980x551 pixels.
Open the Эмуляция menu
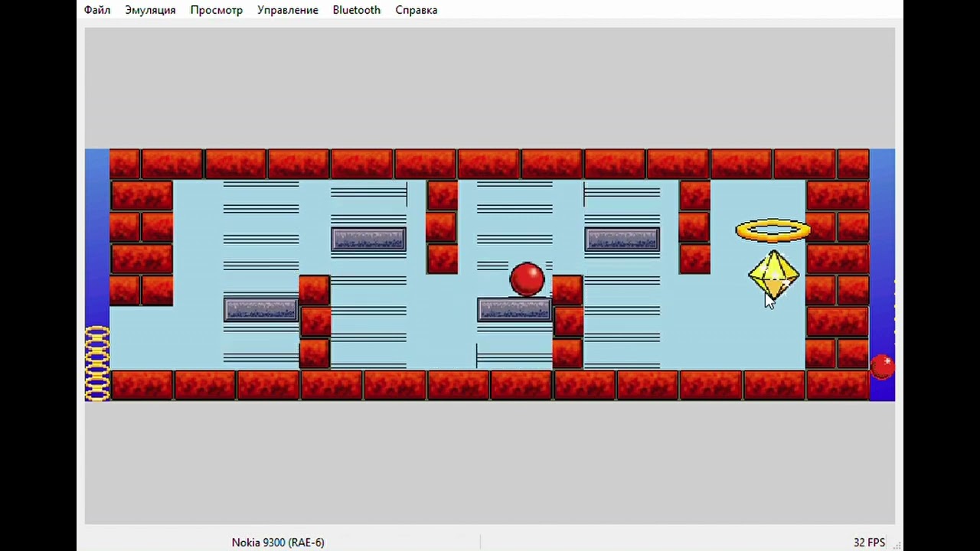150,10
